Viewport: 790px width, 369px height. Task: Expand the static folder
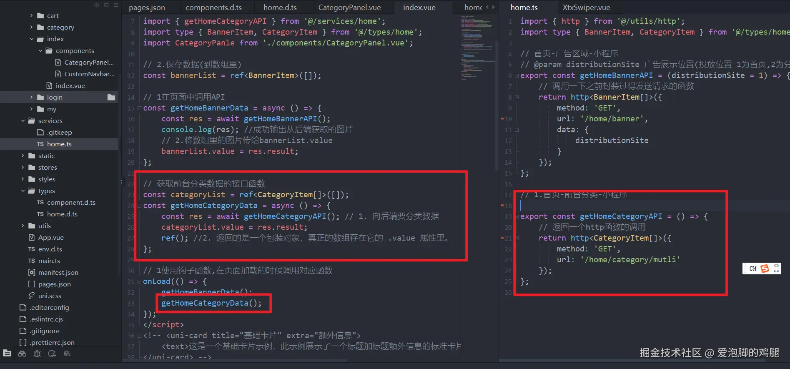click(23, 156)
